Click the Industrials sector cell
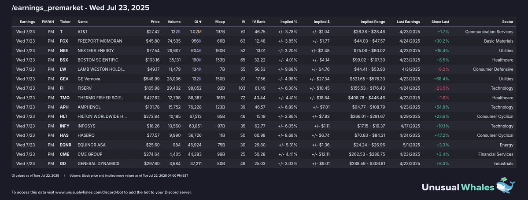The image size is (528, 200). coord(503,164)
